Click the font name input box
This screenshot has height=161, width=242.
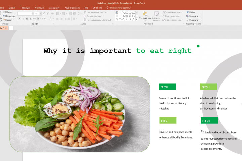25,14
